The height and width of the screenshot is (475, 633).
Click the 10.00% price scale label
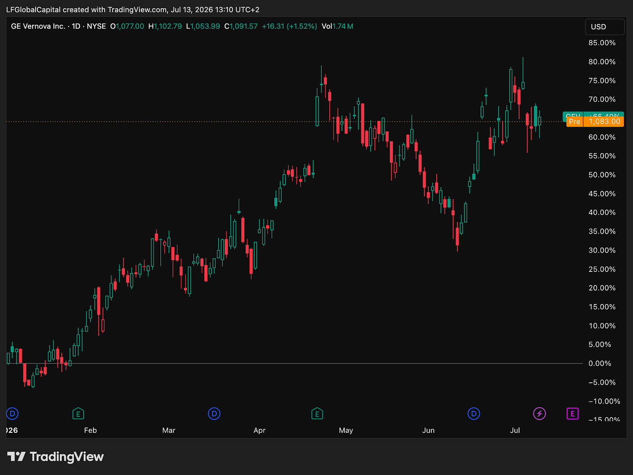point(602,326)
